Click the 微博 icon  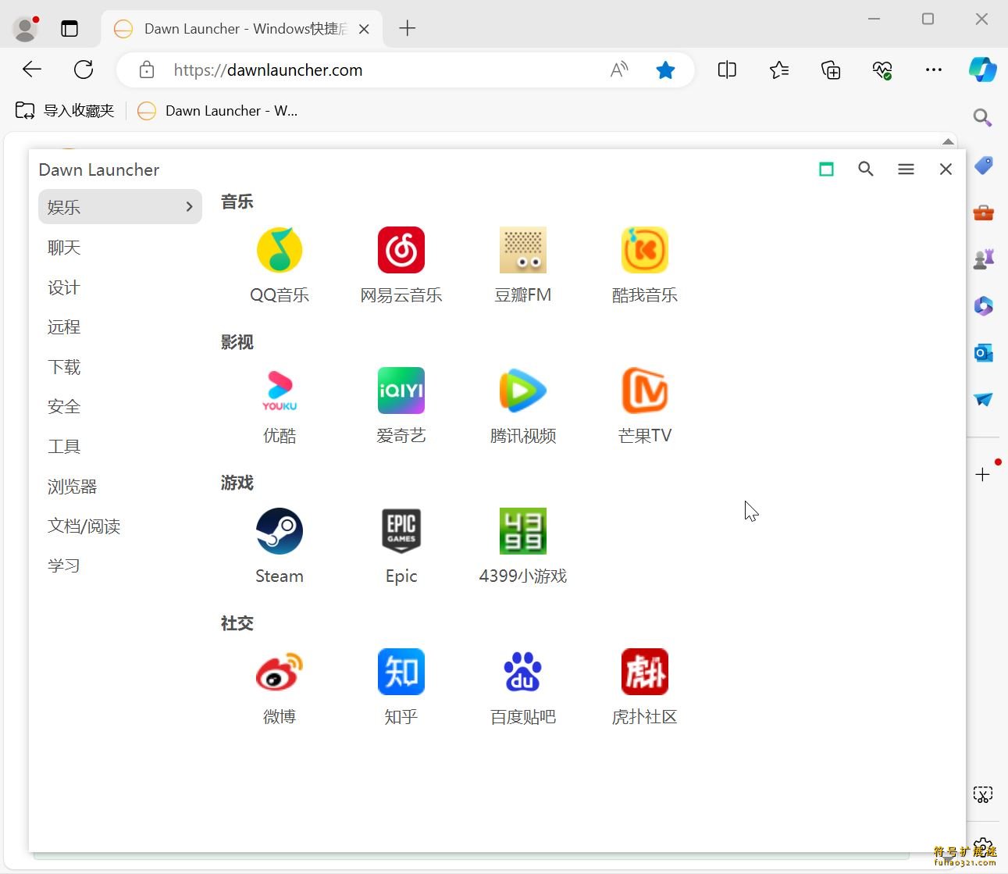tap(280, 672)
